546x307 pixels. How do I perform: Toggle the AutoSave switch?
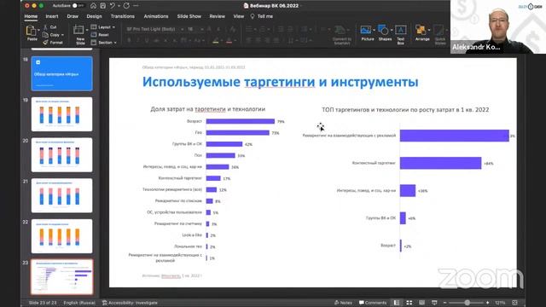[x=78, y=6]
